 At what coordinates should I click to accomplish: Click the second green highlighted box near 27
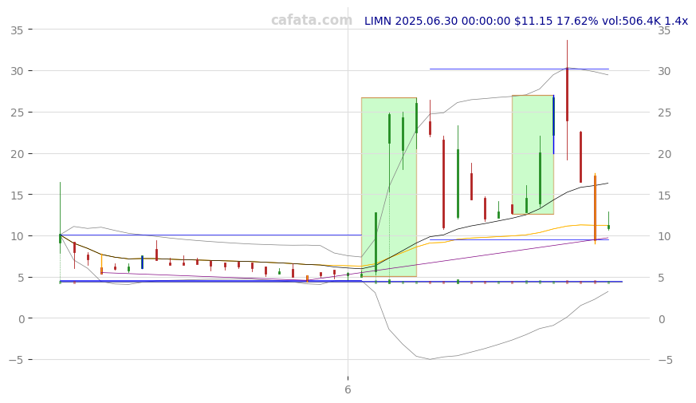(533, 155)
